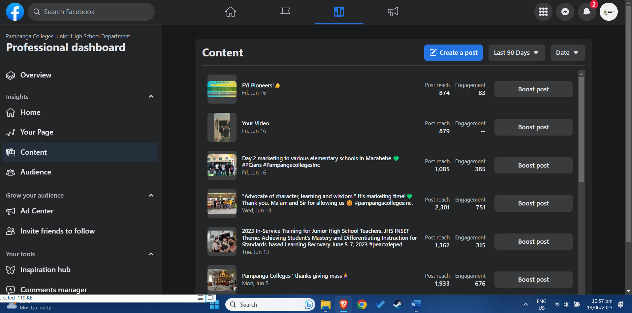
Task: Click the 'Pampanga Colleges ' thanks giving mass' title
Action: pyautogui.click(x=295, y=276)
